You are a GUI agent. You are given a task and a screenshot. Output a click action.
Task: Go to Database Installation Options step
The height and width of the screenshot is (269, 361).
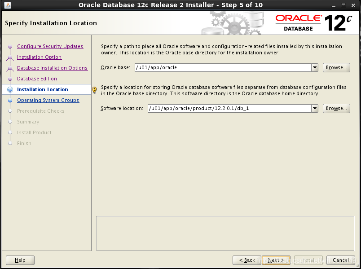tap(52, 68)
